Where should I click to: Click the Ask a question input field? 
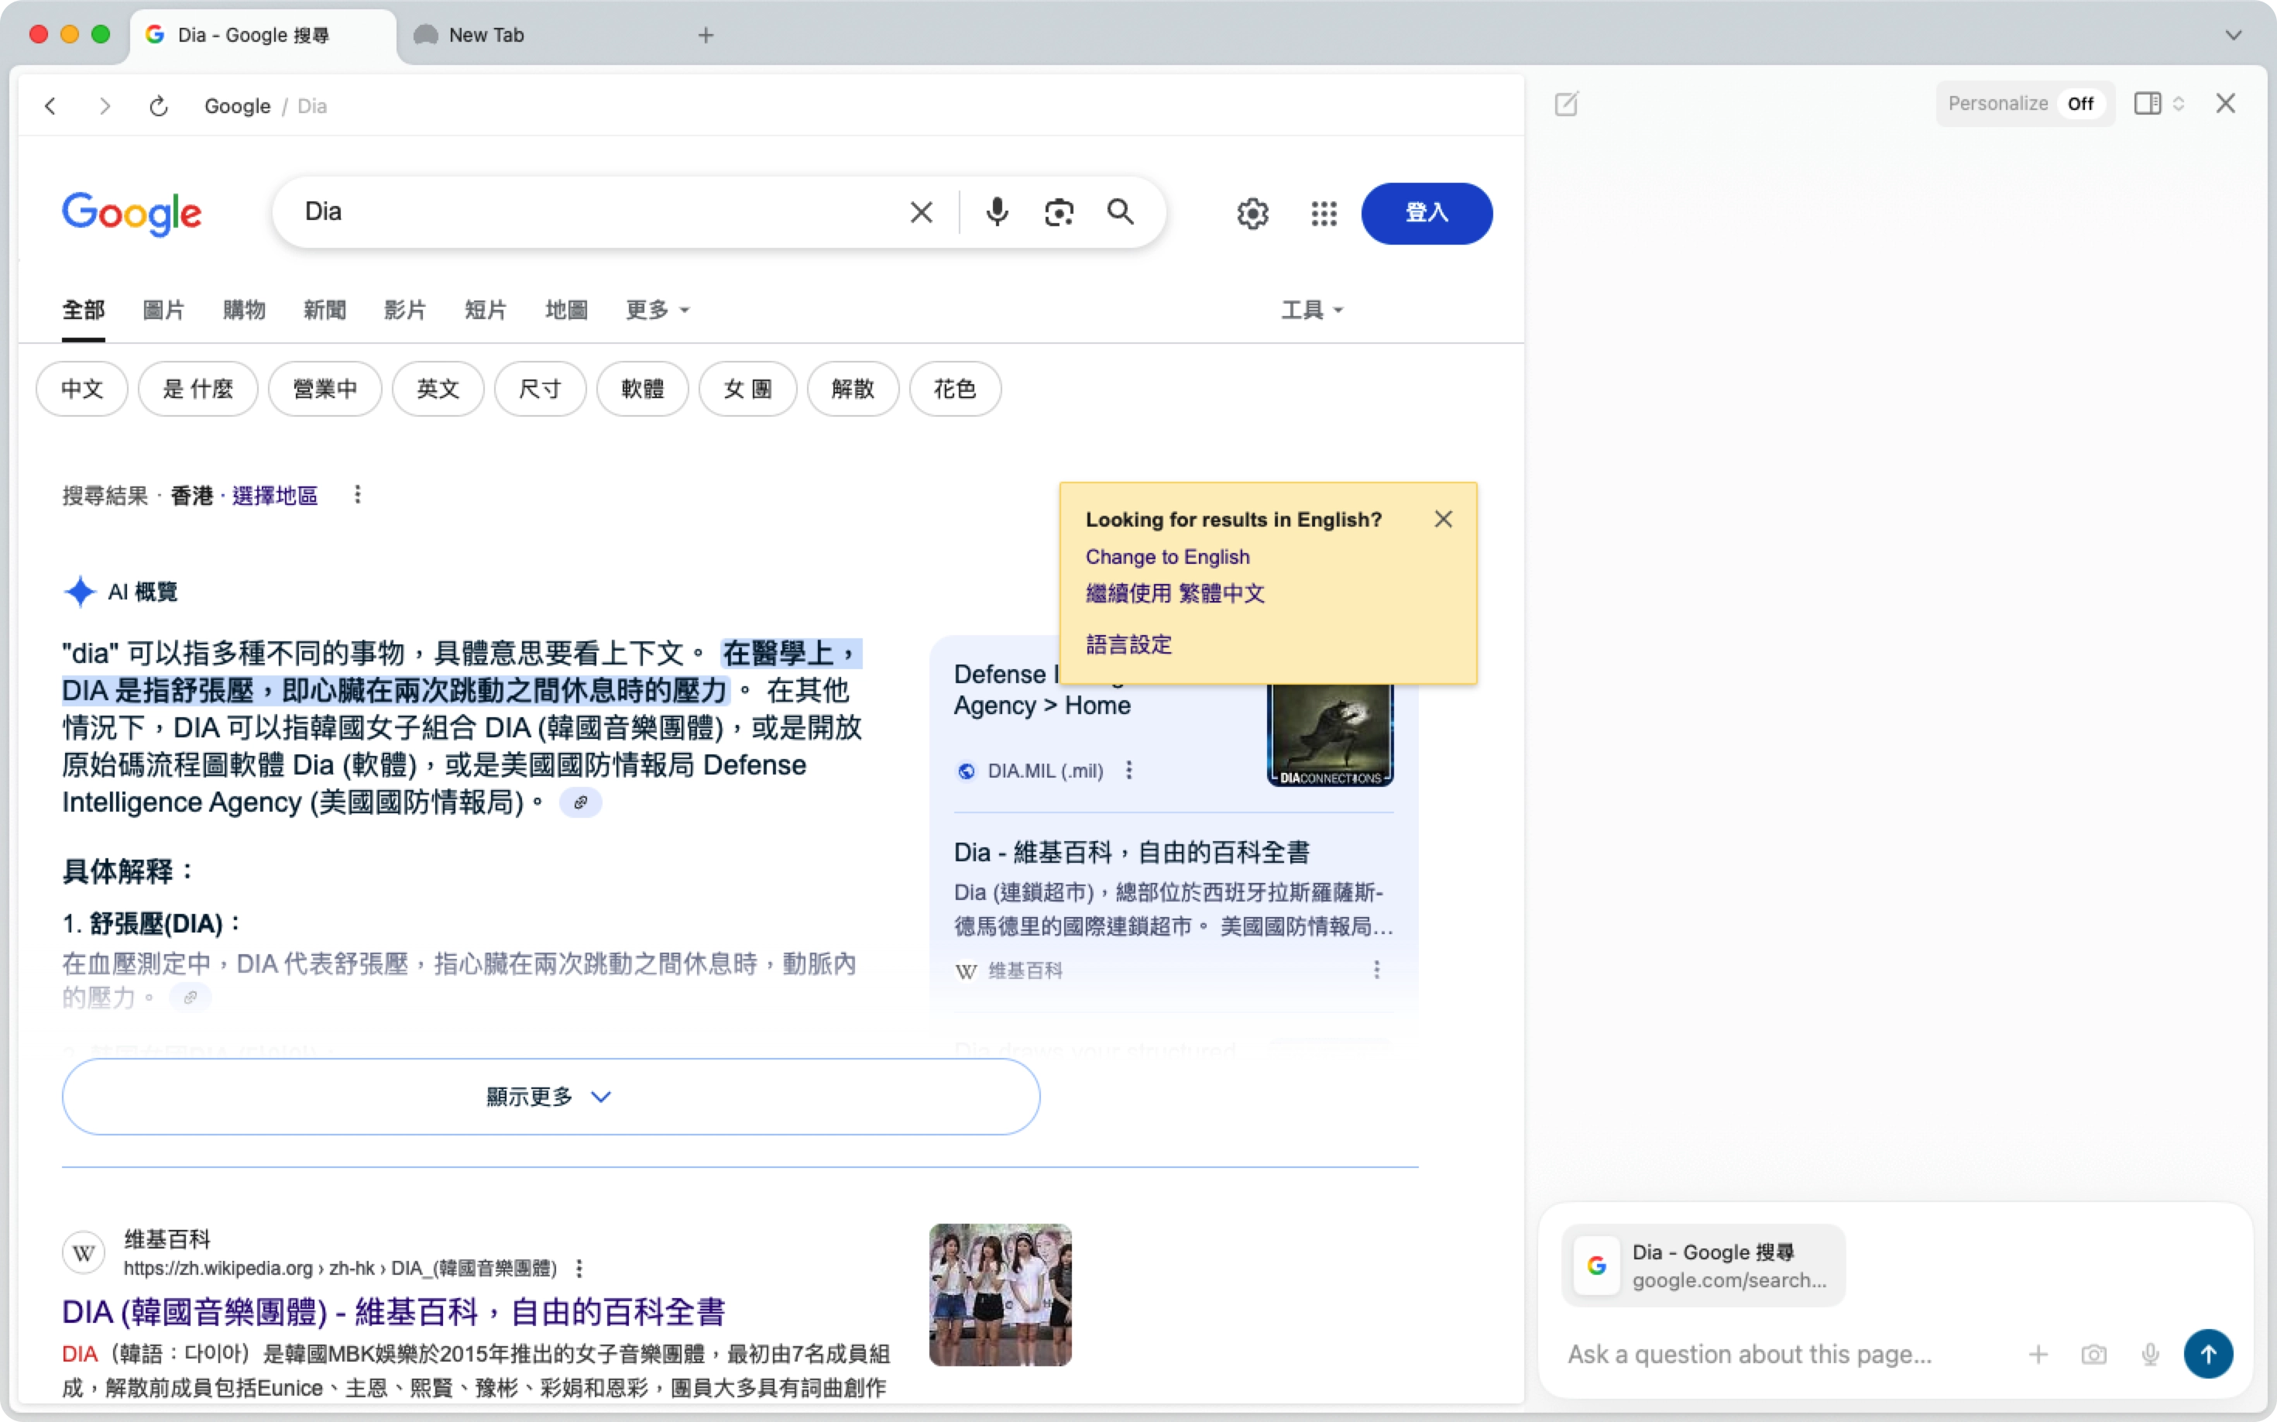tap(1768, 1355)
